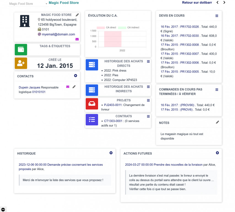The width and height of the screenshot is (235, 212).
Task: Click the Tags & Étiquettes heading
Action: (55, 46)
